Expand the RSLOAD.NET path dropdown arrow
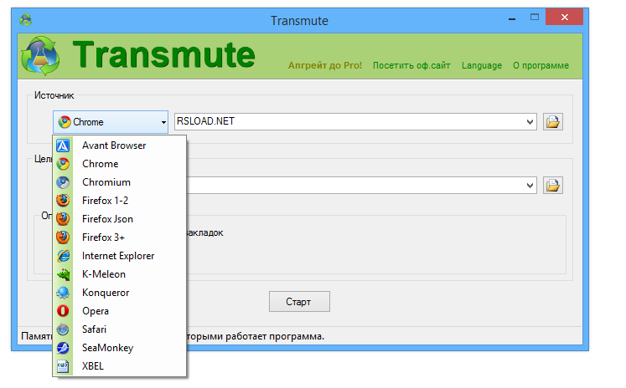Image resolution: width=626 pixels, height=388 pixels. pyautogui.click(x=530, y=122)
